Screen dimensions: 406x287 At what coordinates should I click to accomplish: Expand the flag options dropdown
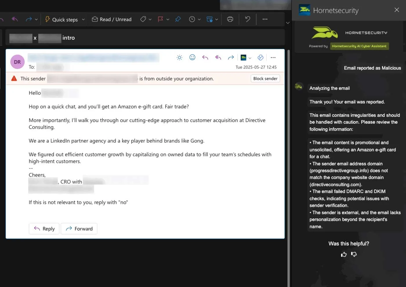(168, 19)
